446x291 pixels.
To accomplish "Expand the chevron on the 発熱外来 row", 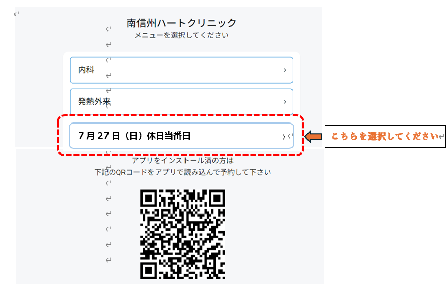I will click(285, 101).
